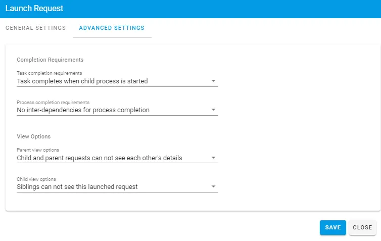Screen dimensions: 381x241
Task: Select the Advanced Settings tab
Action: 112,28
